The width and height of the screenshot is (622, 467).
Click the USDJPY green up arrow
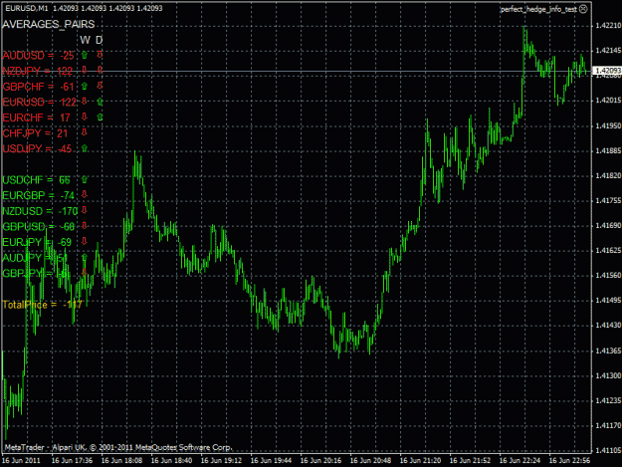pyautogui.click(x=85, y=148)
